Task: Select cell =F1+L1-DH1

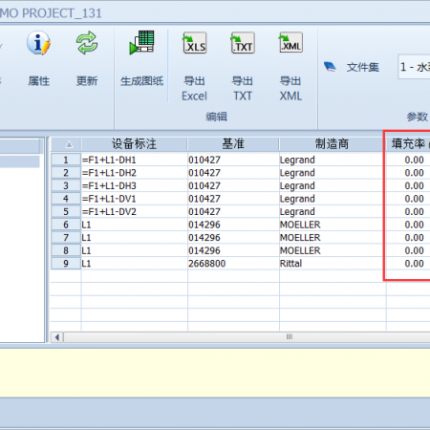Action: tap(135, 160)
